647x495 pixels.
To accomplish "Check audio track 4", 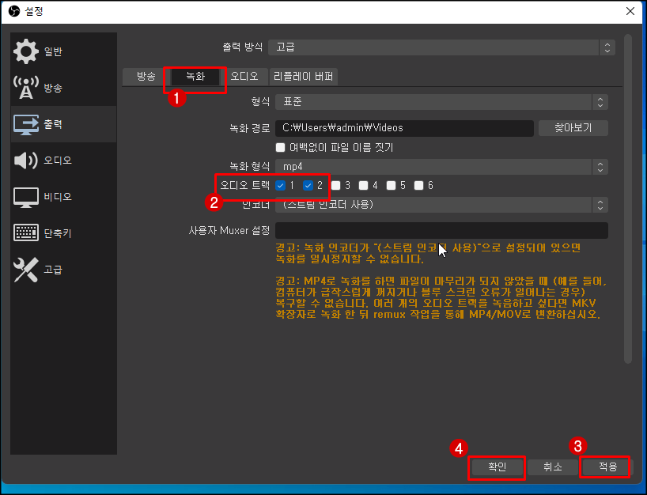I will click(364, 186).
